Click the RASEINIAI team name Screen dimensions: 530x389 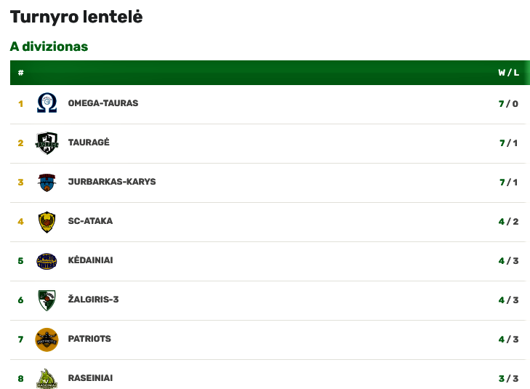tap(90, 378)
